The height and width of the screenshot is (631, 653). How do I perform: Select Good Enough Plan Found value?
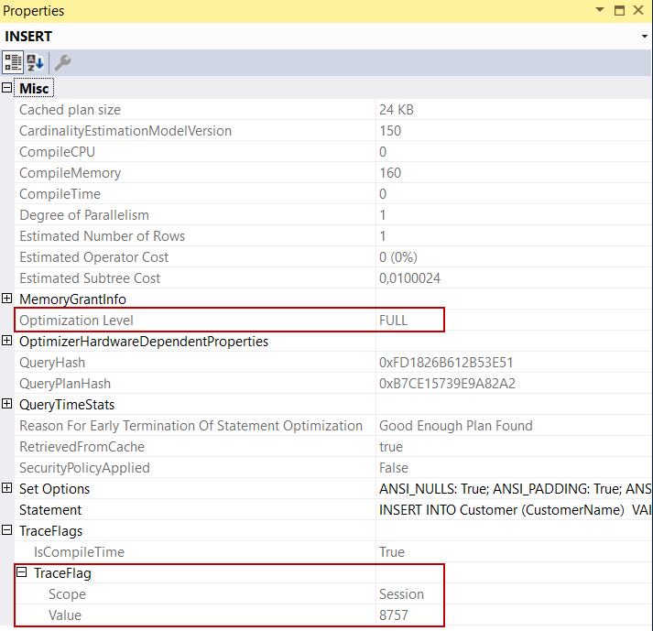pyautogui.click(x=455, y=426)
